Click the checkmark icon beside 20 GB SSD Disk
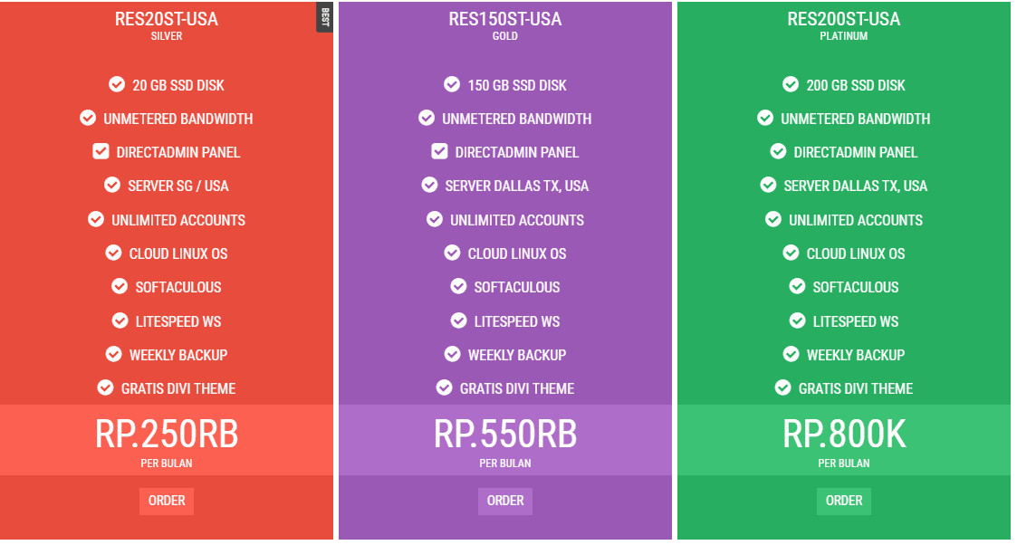This screenshot has height=545, width=1017. coord(117,84)
